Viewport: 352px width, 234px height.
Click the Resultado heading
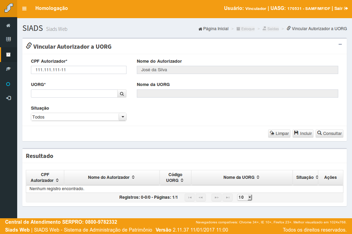tap(40, 156)
